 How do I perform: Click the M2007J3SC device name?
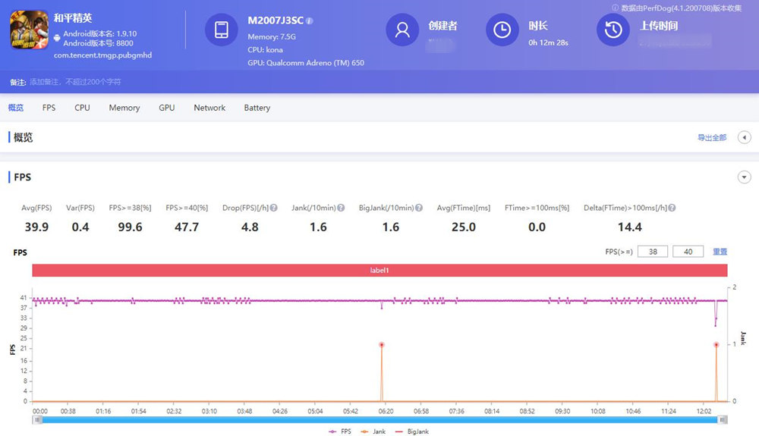[276, 20]
